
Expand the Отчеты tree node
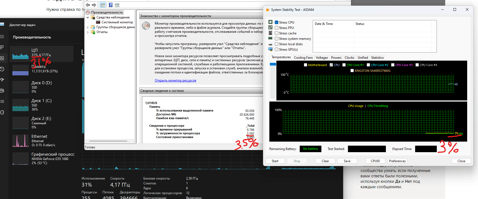(x=88, y=32)
